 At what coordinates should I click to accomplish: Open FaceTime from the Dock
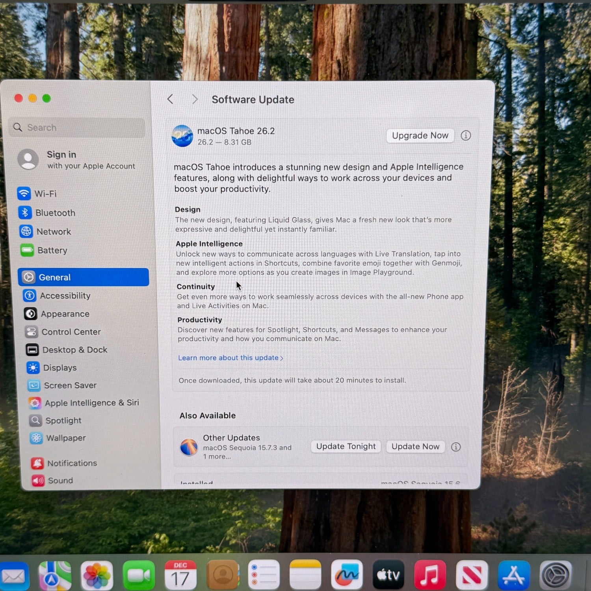point(139,576)
